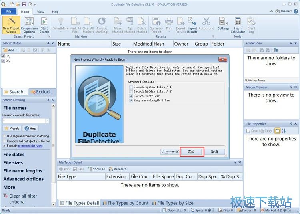Enable Search hidden files option

click(x=131, y=91)
